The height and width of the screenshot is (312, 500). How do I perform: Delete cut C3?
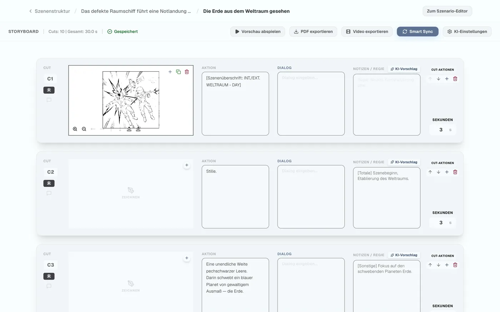click(455, 265)
